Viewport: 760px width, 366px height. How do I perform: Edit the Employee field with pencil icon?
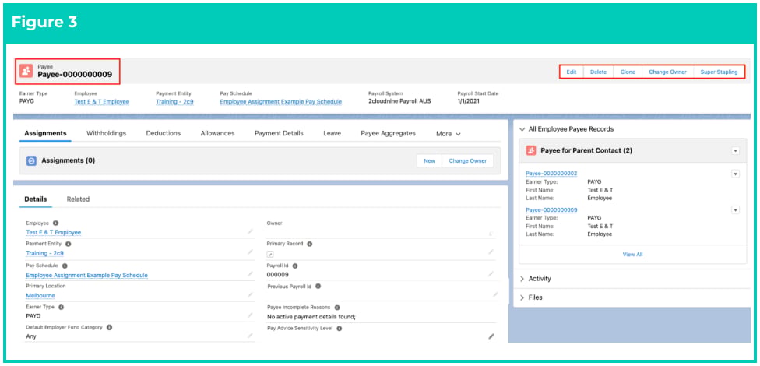[250, 232]
